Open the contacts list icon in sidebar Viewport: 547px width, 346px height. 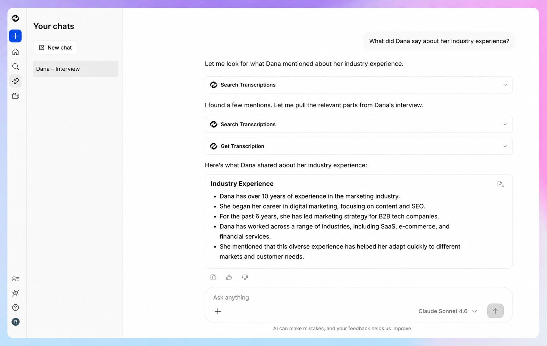[15, 279]
